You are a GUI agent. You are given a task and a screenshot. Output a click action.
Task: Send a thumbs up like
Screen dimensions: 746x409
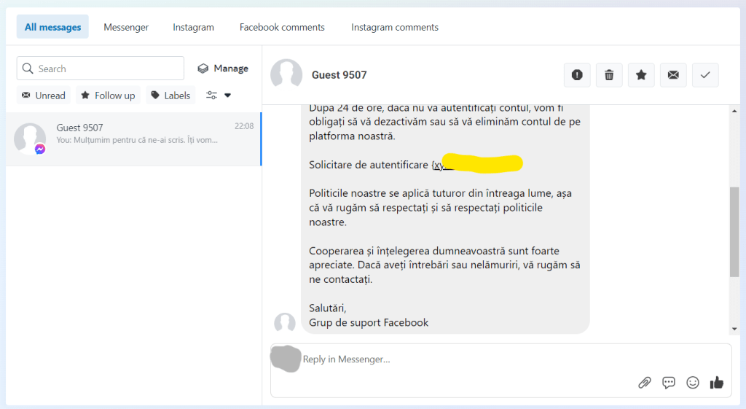(x=717, y=382)
